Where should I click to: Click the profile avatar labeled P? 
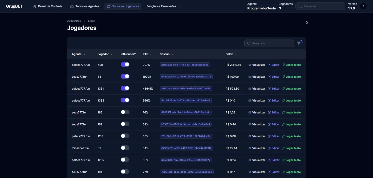pyautogui.click(x=363, y=6)
